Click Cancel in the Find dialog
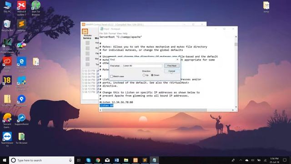 [x=172, y=71]
